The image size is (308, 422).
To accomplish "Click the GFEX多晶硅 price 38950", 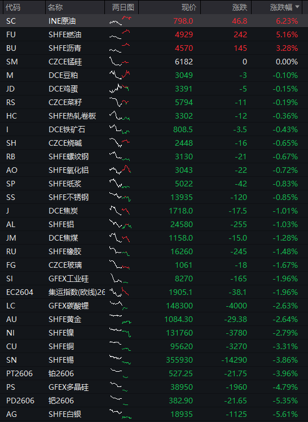I will tap(182, 387).
